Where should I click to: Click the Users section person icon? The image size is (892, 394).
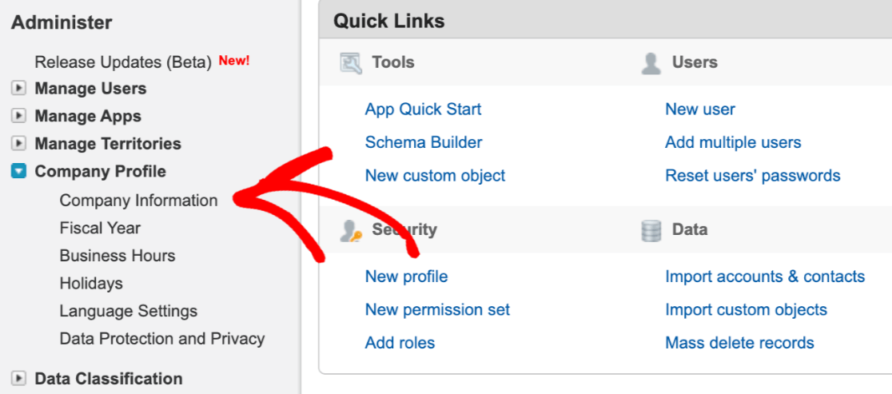(651, 63)
